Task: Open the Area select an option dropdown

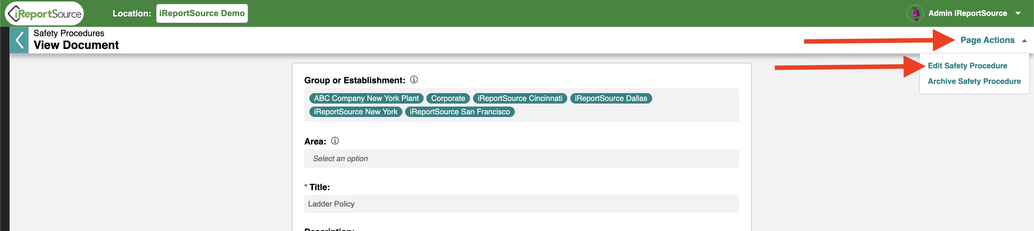Action: click(x=521, y=158)
